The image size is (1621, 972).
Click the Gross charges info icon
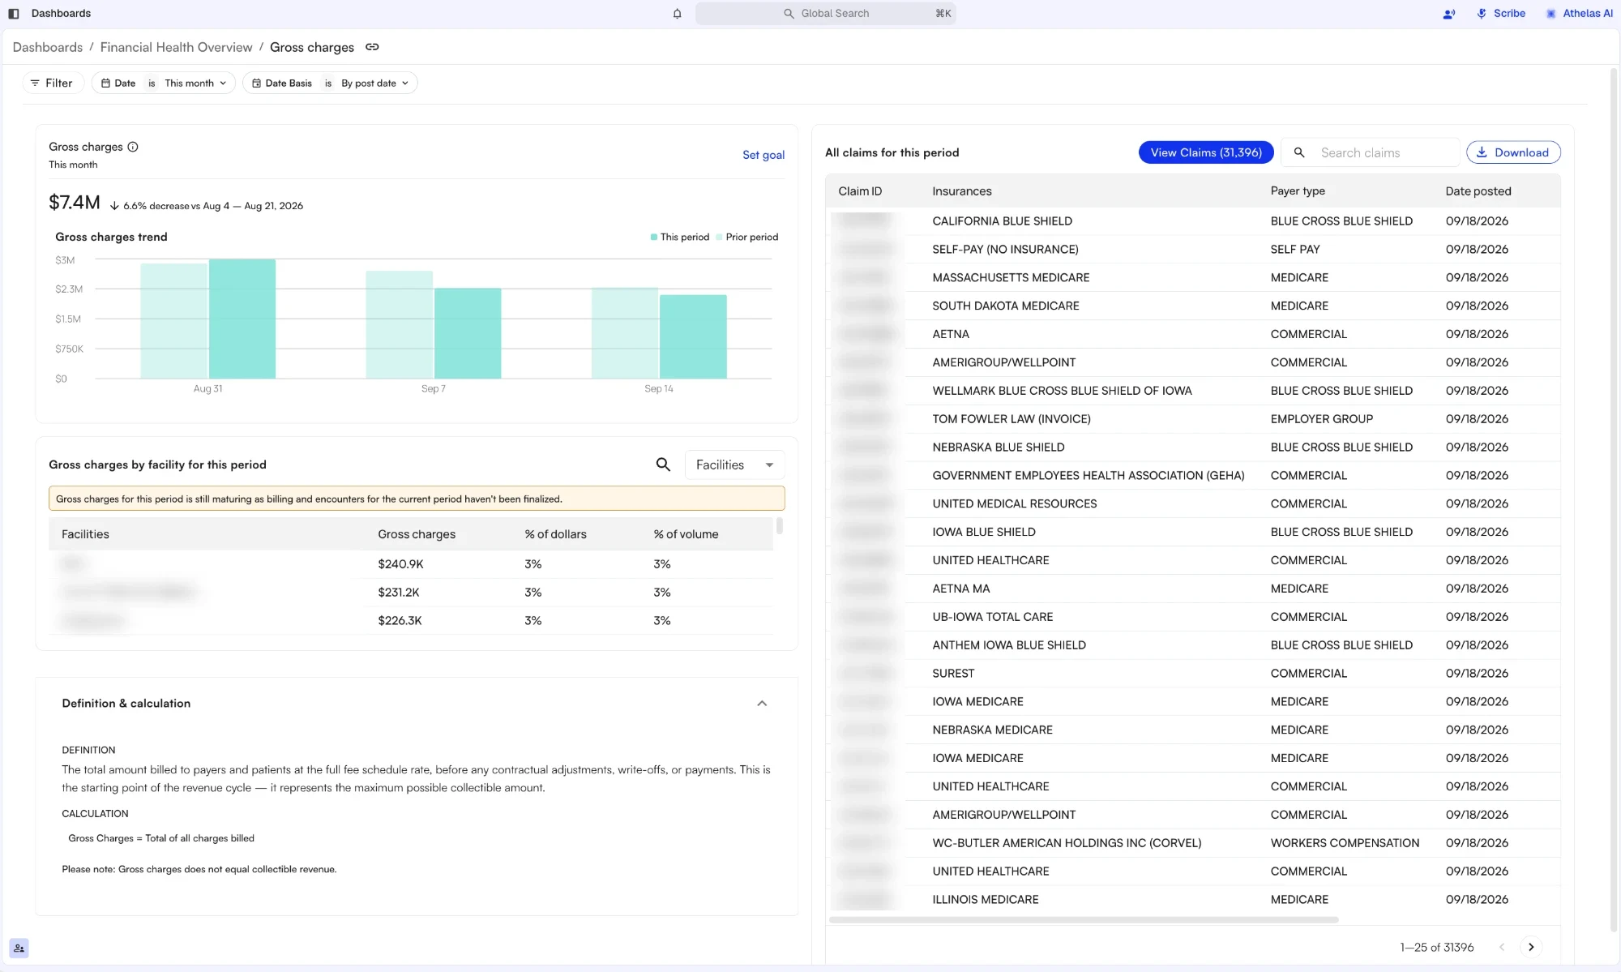coord(133,147)
